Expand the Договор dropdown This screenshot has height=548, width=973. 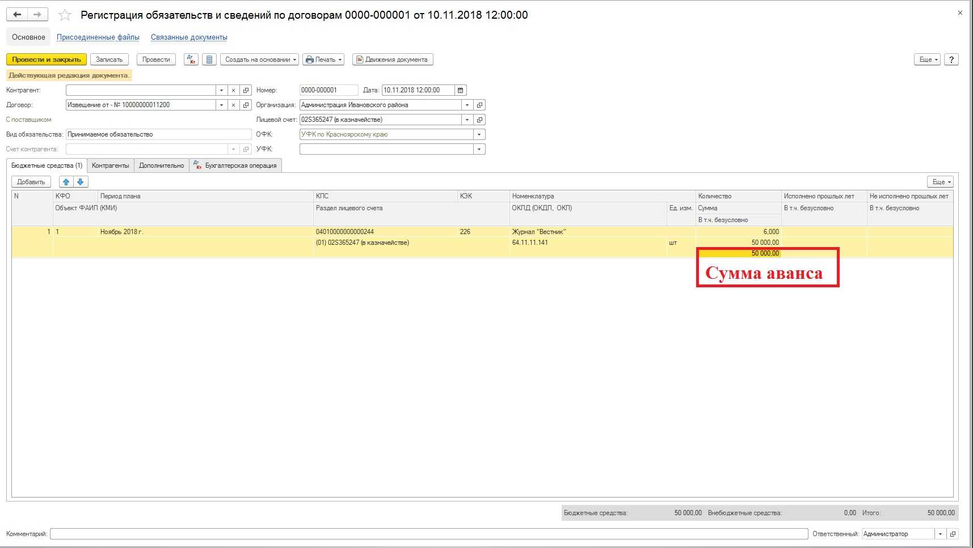(x=221, y=105)
